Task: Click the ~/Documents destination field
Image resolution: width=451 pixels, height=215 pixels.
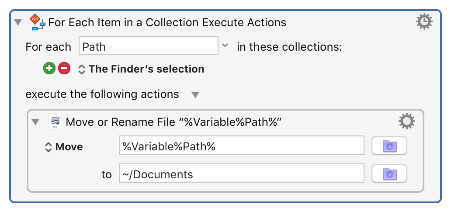Action: [241, 174]
